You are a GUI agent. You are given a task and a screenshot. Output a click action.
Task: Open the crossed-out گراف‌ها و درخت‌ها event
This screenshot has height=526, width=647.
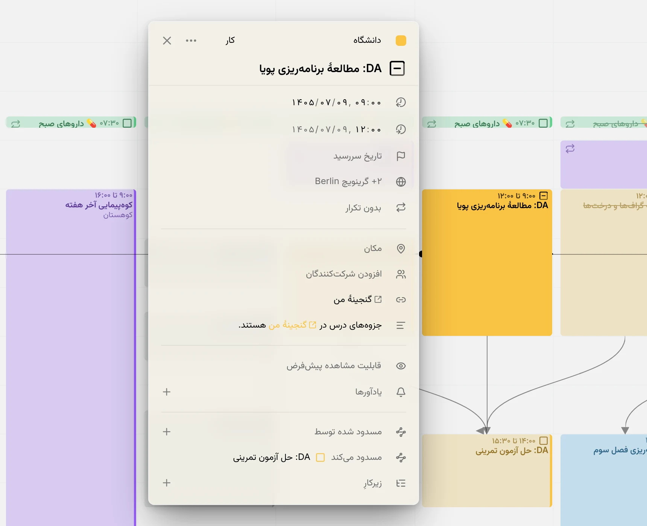pyautogui.click(x=604, y=263)
